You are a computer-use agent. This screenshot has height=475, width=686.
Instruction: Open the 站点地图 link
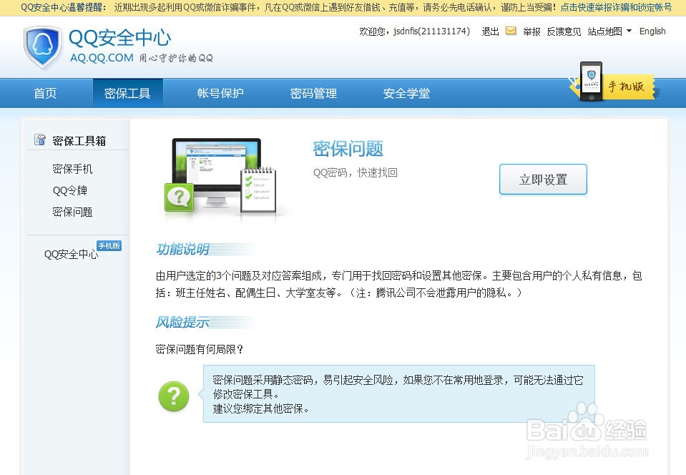point(604,31)
